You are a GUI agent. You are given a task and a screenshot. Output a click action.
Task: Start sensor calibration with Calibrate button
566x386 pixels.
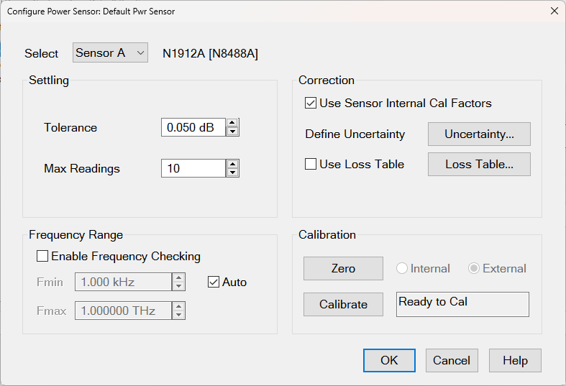tap(343, 304)
